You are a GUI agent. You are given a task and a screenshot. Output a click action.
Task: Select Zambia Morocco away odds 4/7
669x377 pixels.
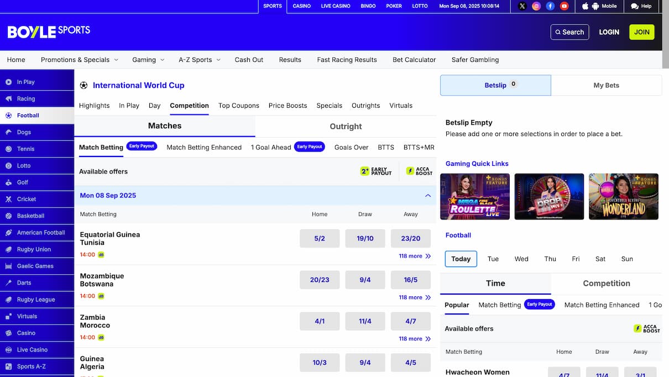click(x=410, y=321)
